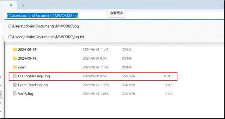Click the 2024-09-18 folder icon
Image resolution: width=225 pixels, height=119 pixels.
tap(15, 50)
